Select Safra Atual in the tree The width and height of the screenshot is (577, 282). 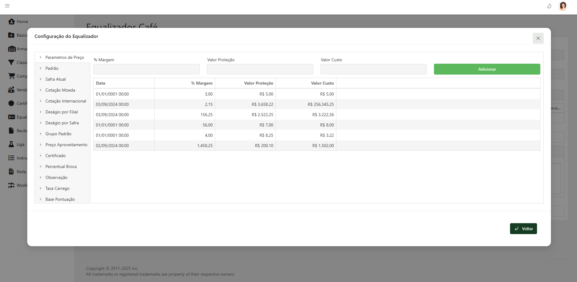point(55,79)
